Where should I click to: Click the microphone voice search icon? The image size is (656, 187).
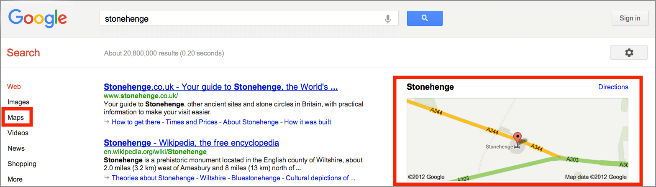pos(388,19)
